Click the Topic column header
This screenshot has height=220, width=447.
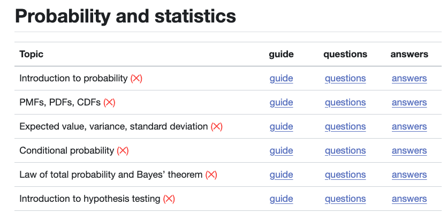(32, 54)
